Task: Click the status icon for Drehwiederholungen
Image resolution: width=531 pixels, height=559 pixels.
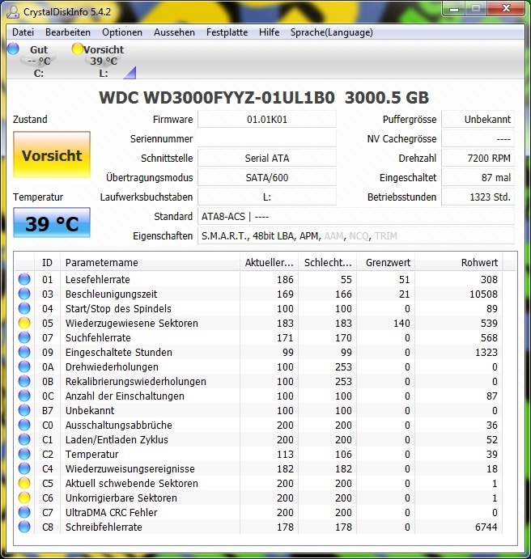Action: (24, 366)
